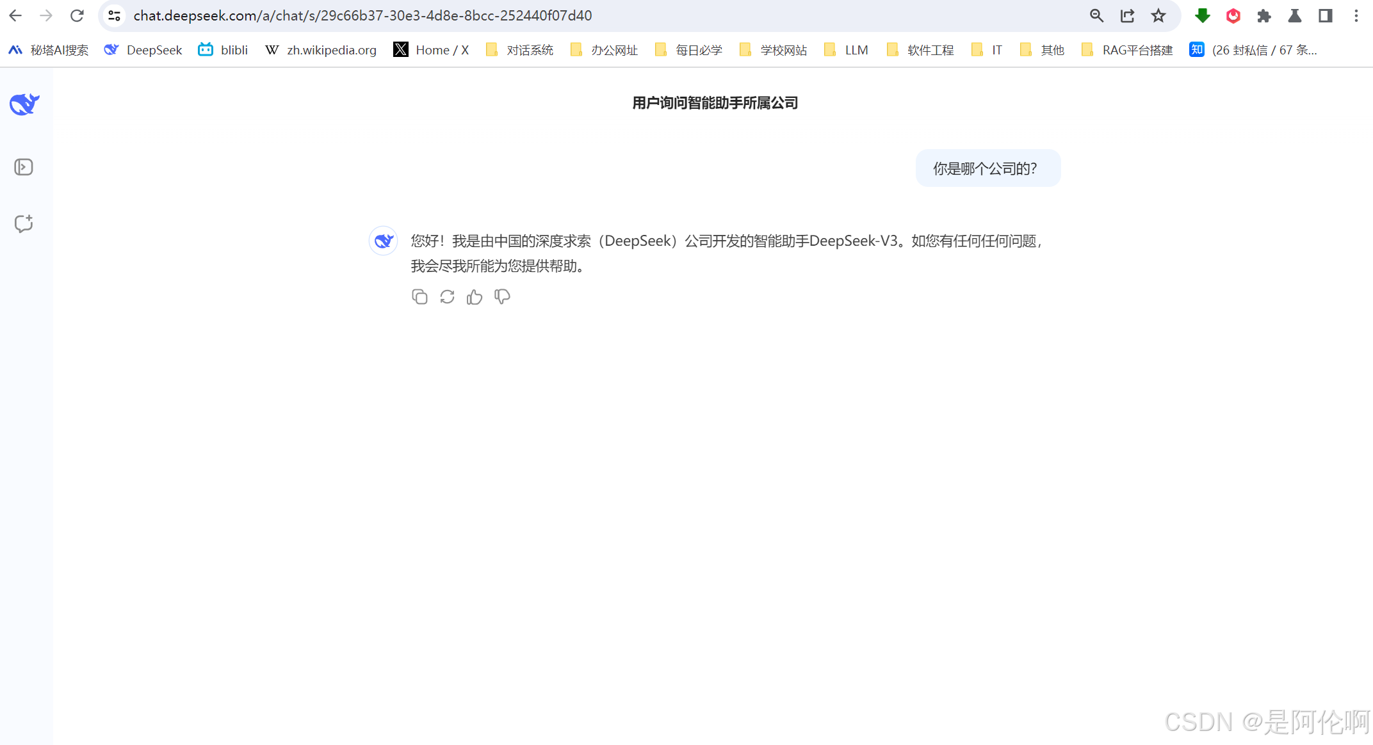Go back to previous page
Screen dimensions: 1373x745
pos(15,16)
